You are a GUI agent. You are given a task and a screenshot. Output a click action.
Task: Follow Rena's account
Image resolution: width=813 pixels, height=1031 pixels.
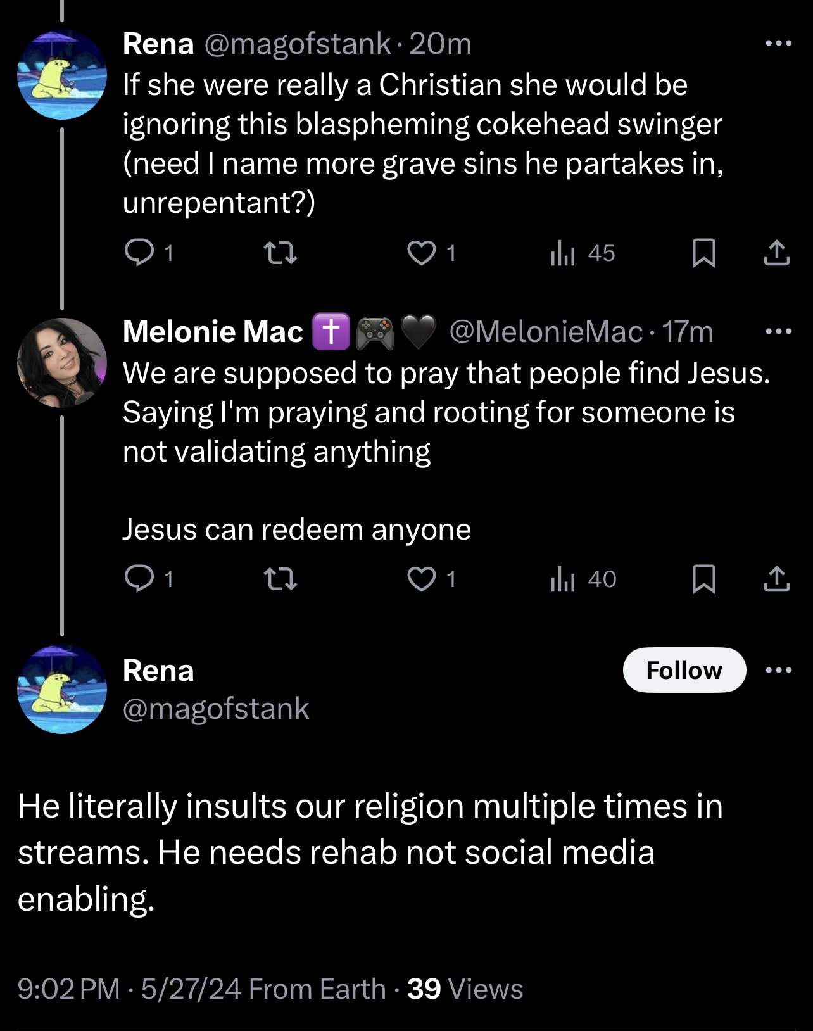[x=684, y=670]
